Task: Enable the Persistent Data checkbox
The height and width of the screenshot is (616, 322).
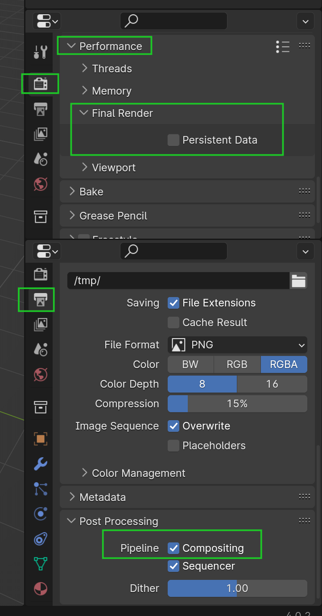Action: click(173, 140)
